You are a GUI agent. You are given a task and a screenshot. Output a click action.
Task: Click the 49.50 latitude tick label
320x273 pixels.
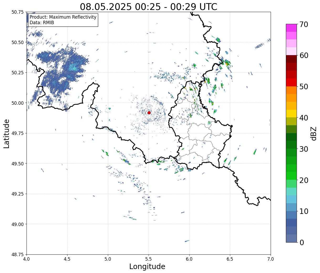pos(18,164)
